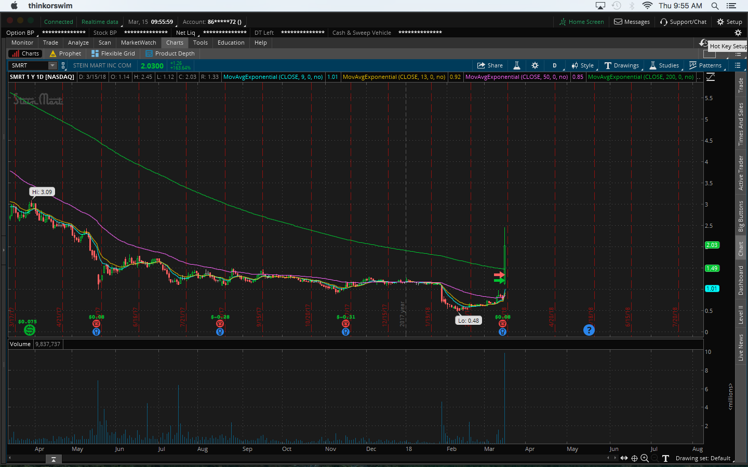Open chart settings gear icon
This screenshot has width=748, height=467.
click(x=535, y=65)
